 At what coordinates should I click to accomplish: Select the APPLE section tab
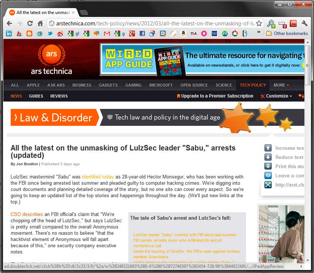tap(33, 85)
